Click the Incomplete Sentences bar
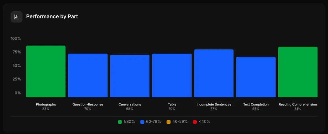This screenshot has width=328, height=134. tap(214, 73)
